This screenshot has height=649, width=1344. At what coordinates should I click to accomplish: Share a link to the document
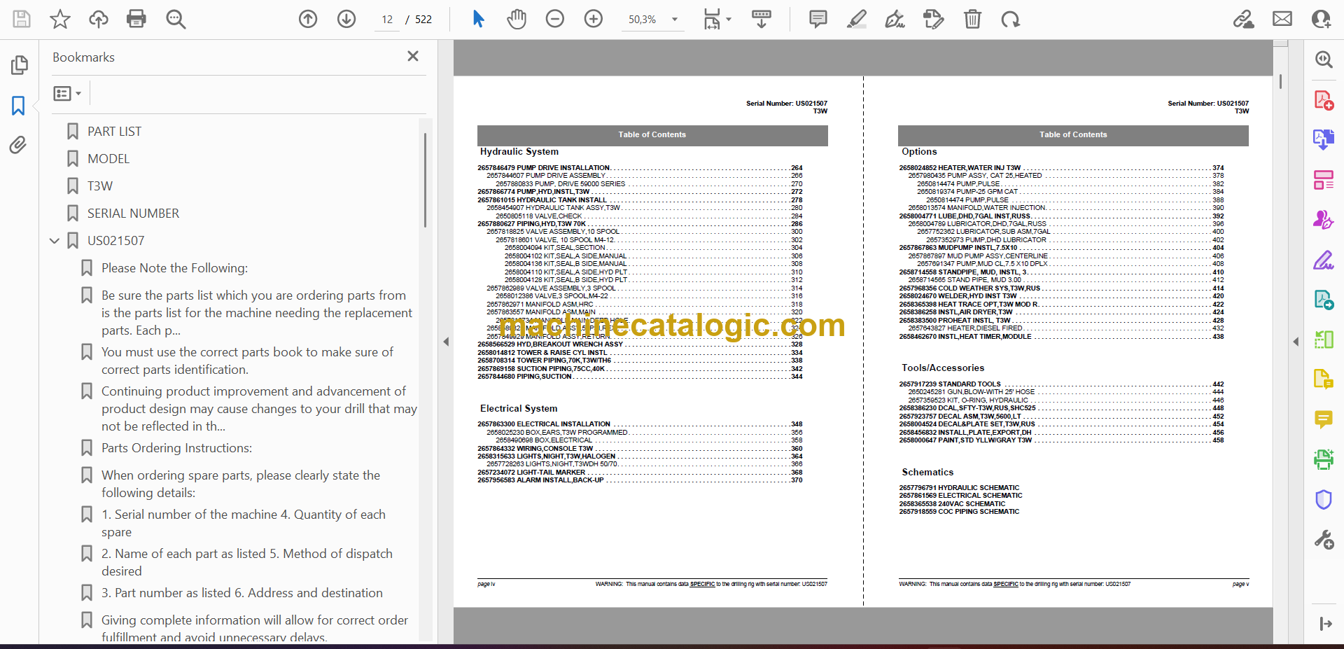pyautogui.click(x=1244, y=19)
